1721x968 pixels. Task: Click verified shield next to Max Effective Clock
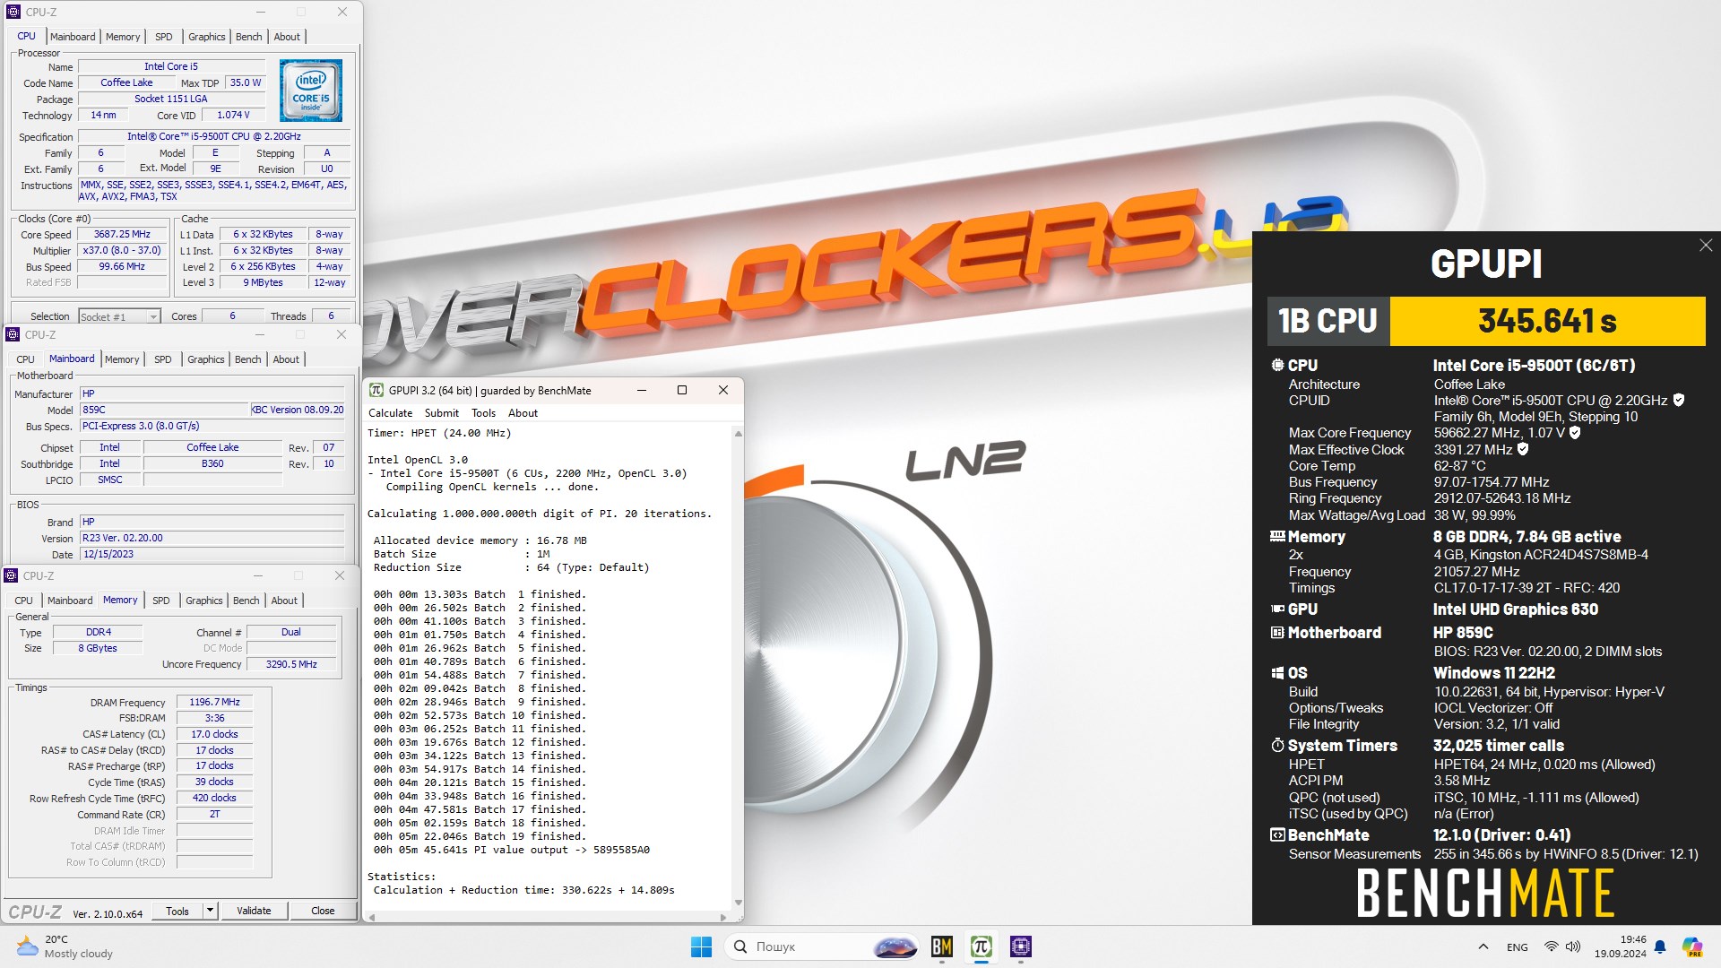[x=1522, y=449]
